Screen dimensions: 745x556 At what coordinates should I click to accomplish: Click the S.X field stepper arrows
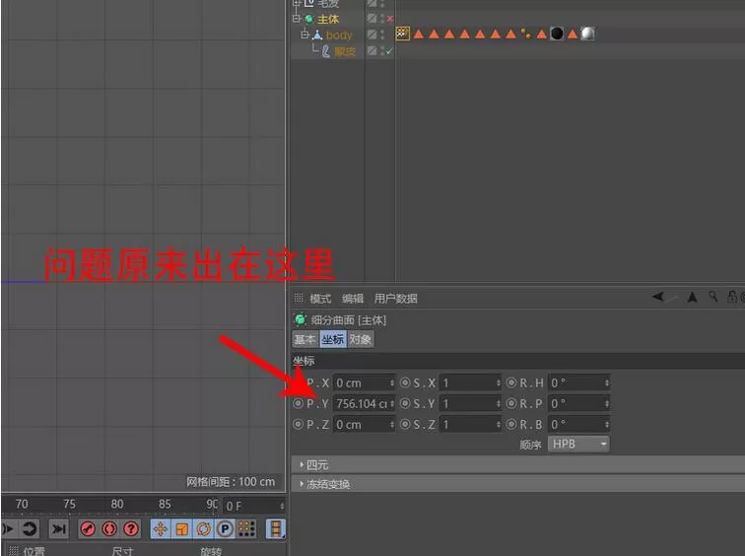(x=499, y=382)
